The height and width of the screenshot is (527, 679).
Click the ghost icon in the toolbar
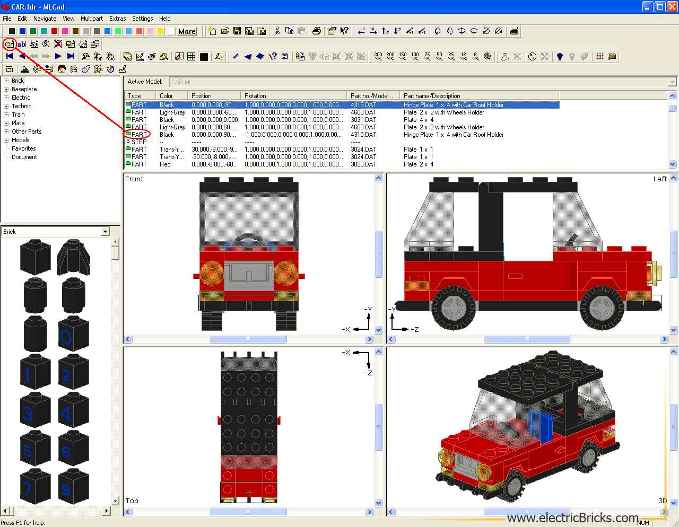coord(504,57)
